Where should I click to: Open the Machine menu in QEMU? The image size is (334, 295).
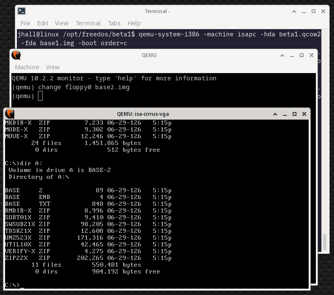coord(27,67)
